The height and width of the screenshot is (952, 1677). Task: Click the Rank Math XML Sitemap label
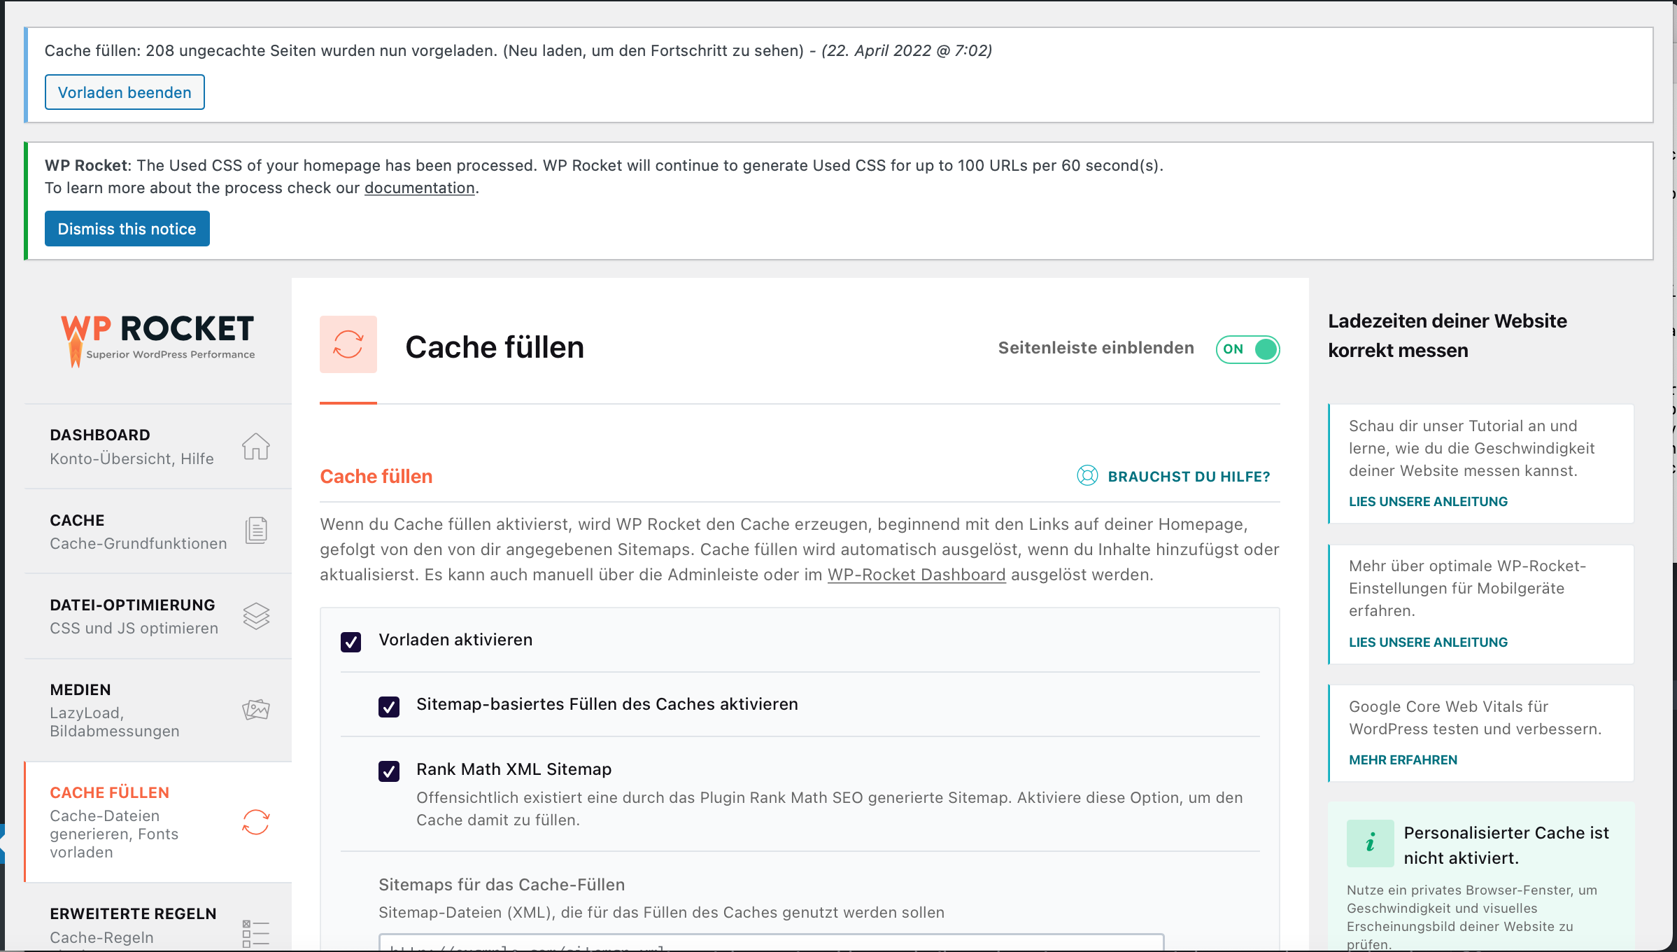coord(514,769)
